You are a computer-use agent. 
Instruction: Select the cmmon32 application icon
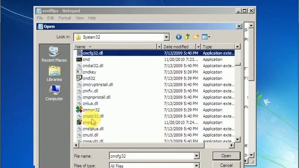(x=79, y=110)
